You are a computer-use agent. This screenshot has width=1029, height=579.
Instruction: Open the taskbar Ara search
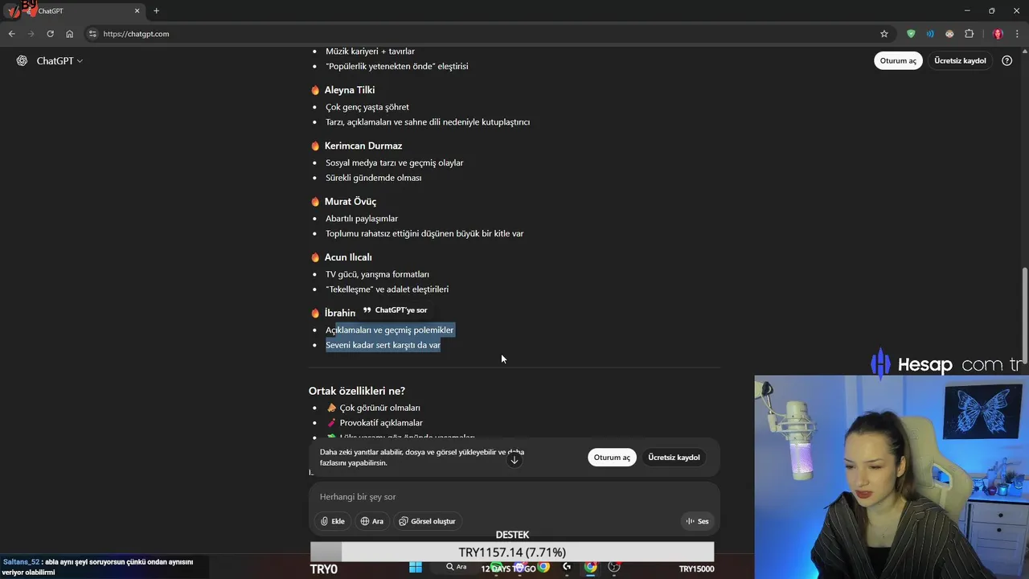[456, 568]
